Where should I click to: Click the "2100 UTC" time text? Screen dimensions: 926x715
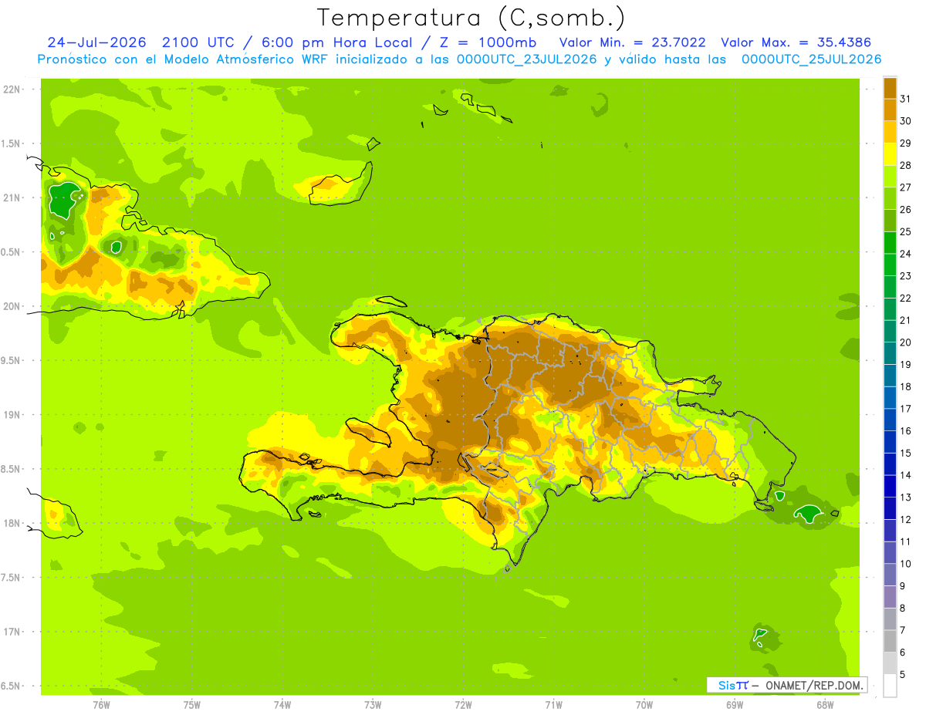199,42
